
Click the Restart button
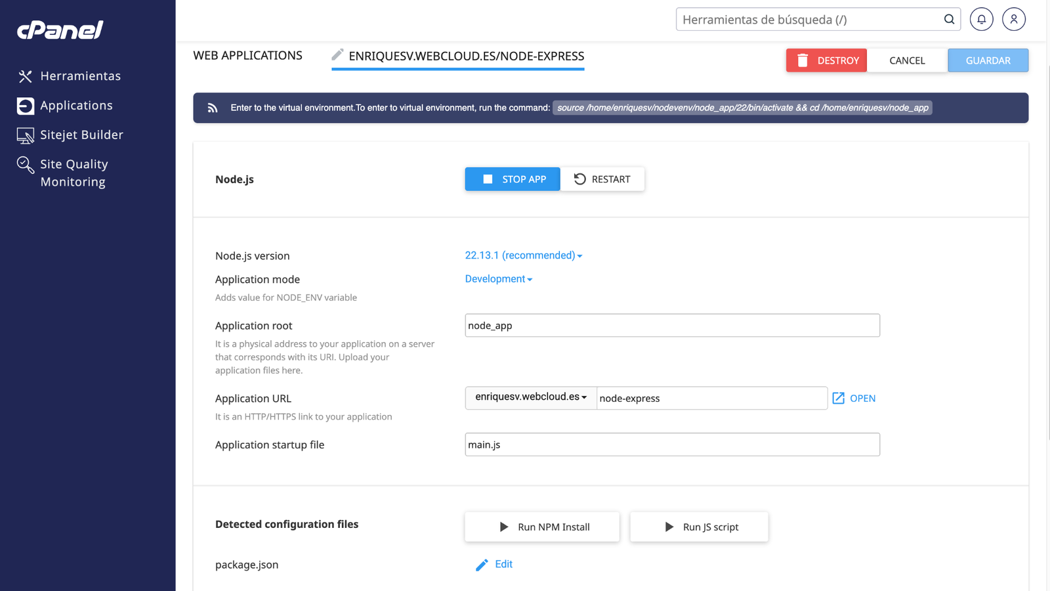click(602, 179)
